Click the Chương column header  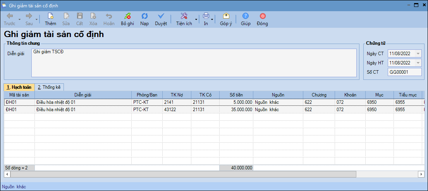click(x=319, y=95)
